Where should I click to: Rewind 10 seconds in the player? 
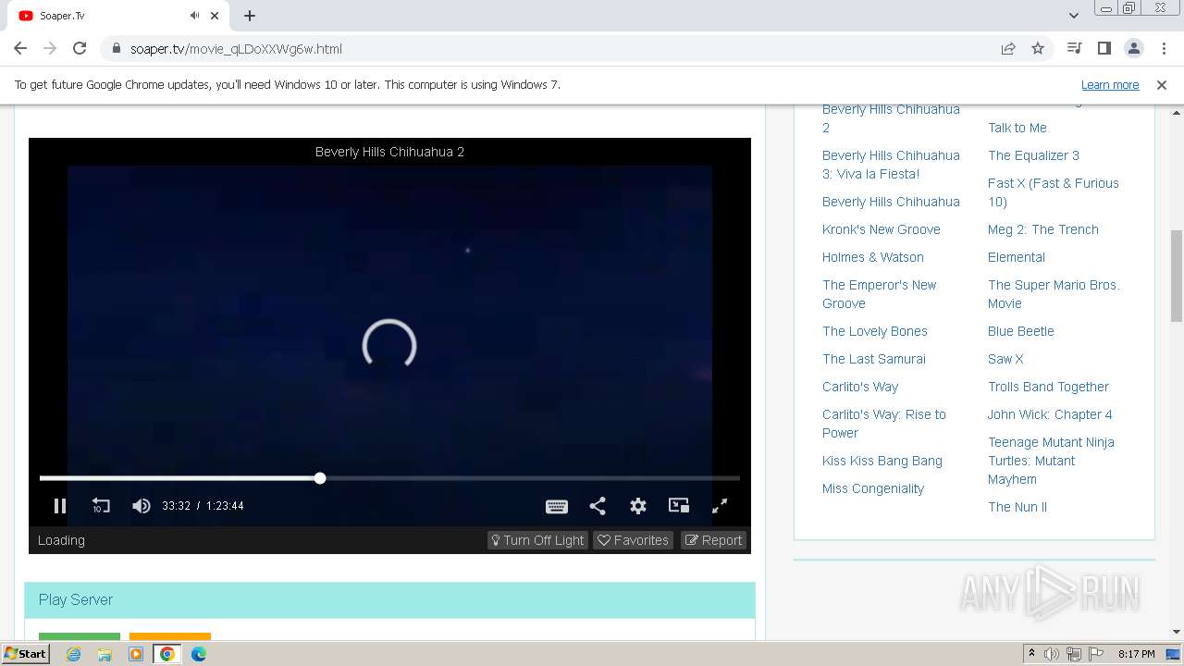[x=101, y=506]
